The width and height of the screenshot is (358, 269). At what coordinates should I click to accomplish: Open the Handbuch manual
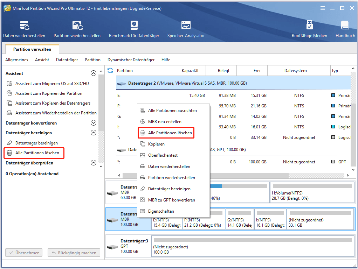(x=345, y=29)
